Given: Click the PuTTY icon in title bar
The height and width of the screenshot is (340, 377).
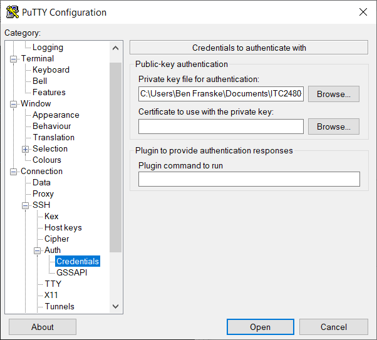Looking at the screenshot, I should (12, 13).
